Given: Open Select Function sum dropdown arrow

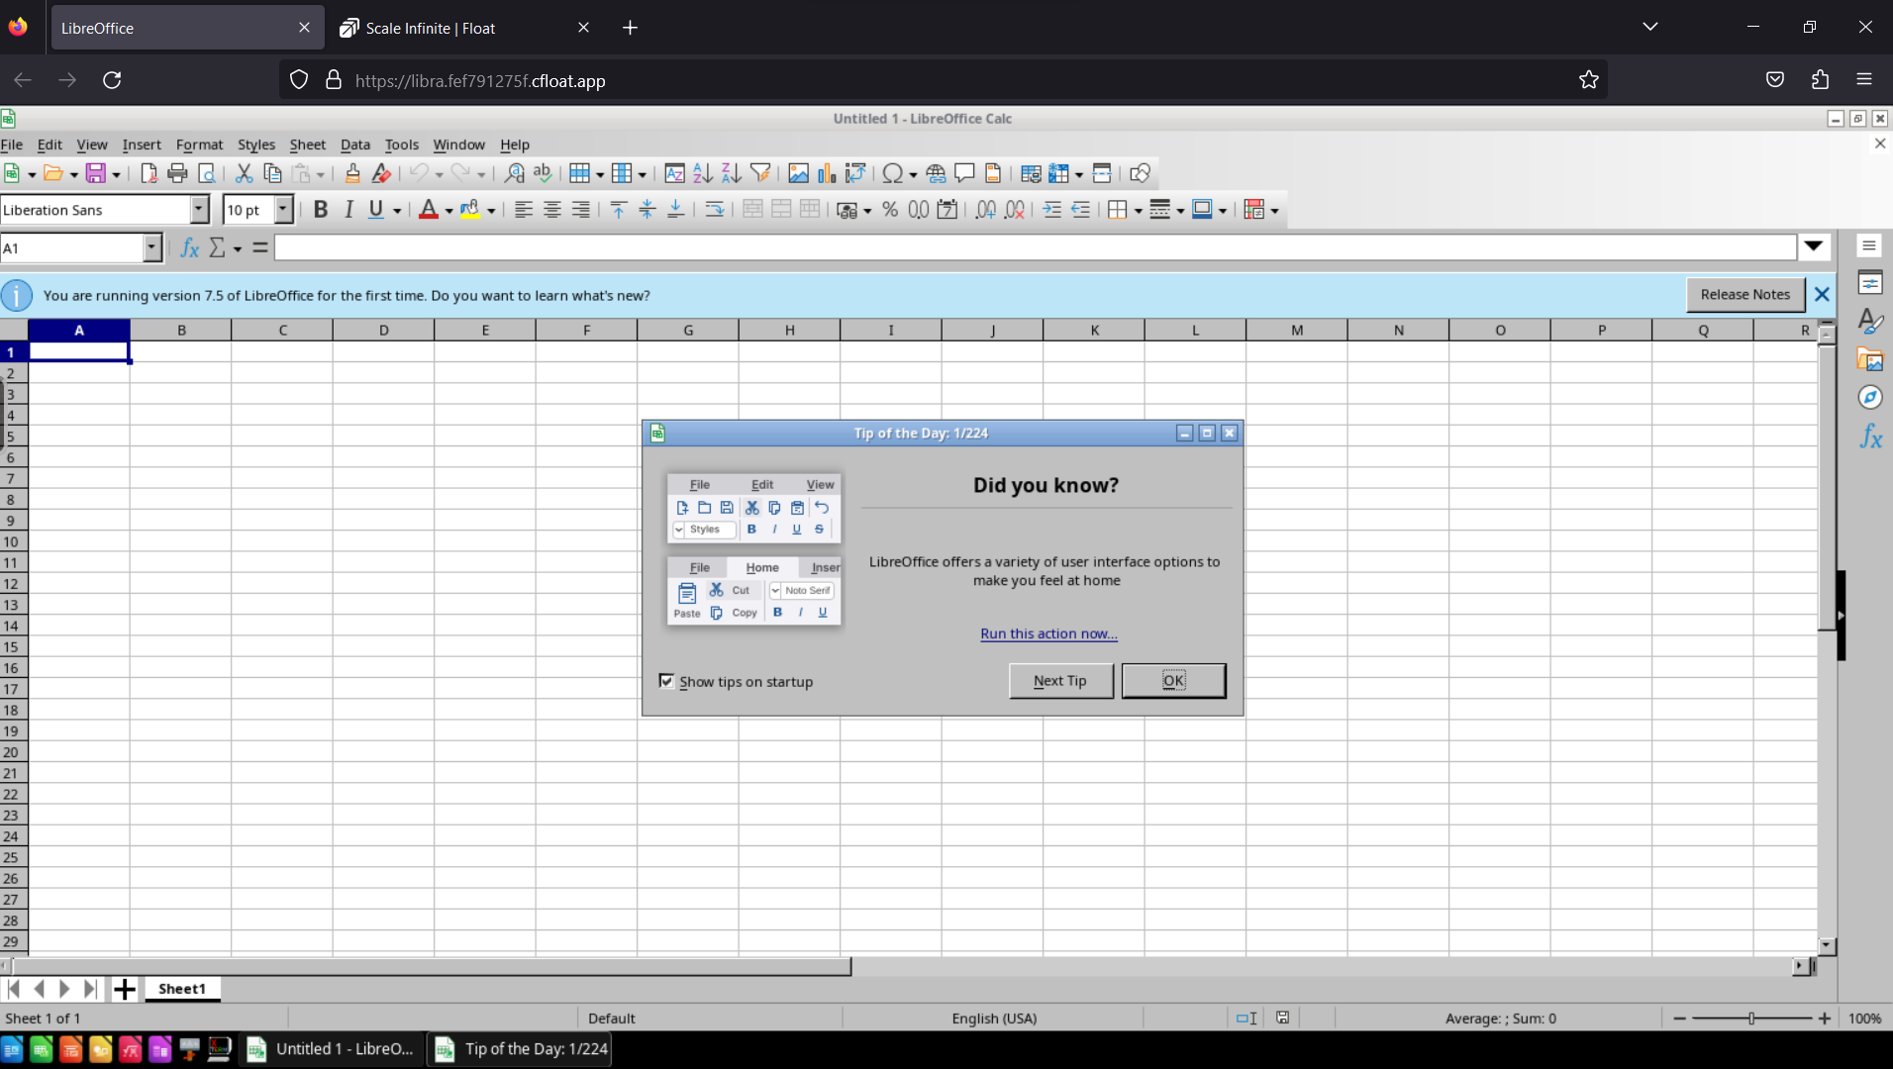Looking at the screenshot, I should click(x=238, y=248).
